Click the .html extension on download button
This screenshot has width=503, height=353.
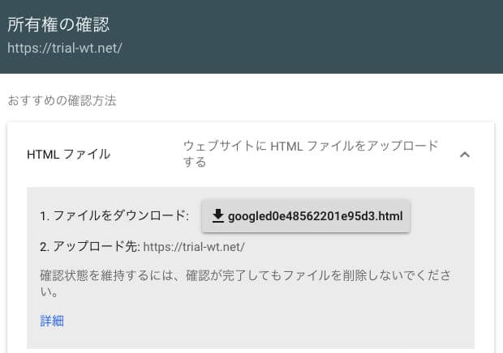(x=389, y=216)
